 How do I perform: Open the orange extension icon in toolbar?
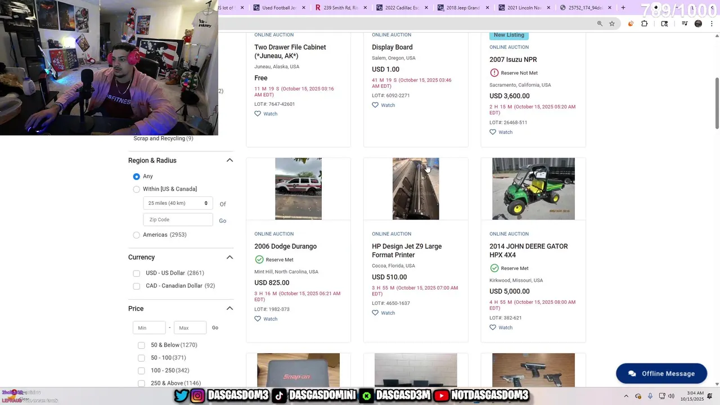click(631, 24)
